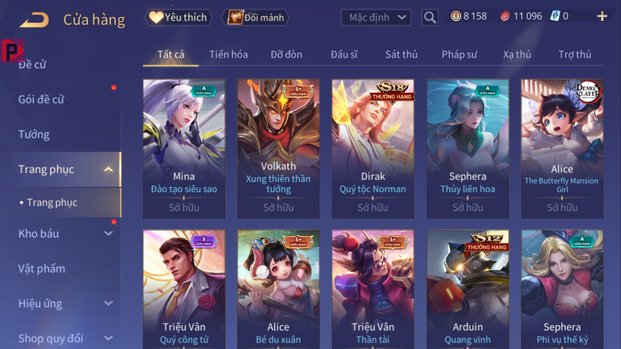The height and width of the screenshot is (349, 621).
Task: Click the red ruby currency icon
Action: click(x=505, y=16)
